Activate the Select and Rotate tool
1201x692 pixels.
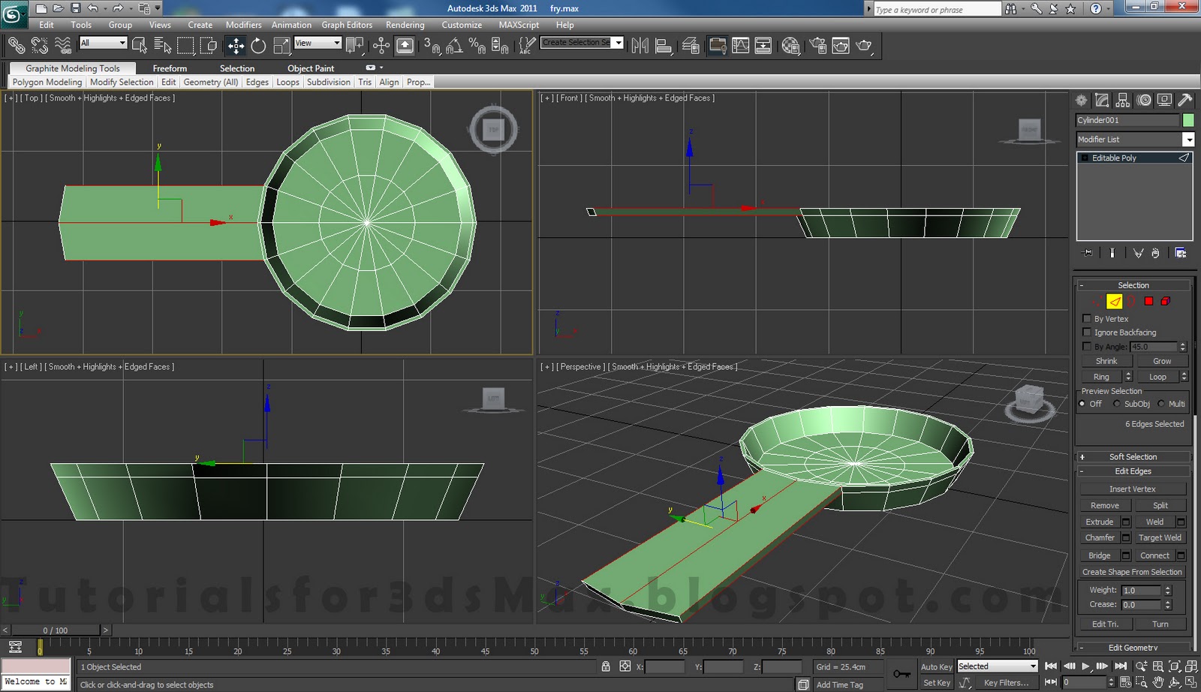pos(258,45)
